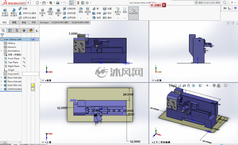Click the Help question mark button

point(232,3)
